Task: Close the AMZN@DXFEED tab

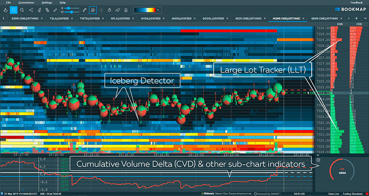Action: pos(195,18)
